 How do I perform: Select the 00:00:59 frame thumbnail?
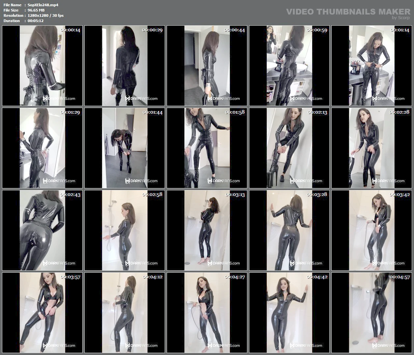click(x=289, y=66)
